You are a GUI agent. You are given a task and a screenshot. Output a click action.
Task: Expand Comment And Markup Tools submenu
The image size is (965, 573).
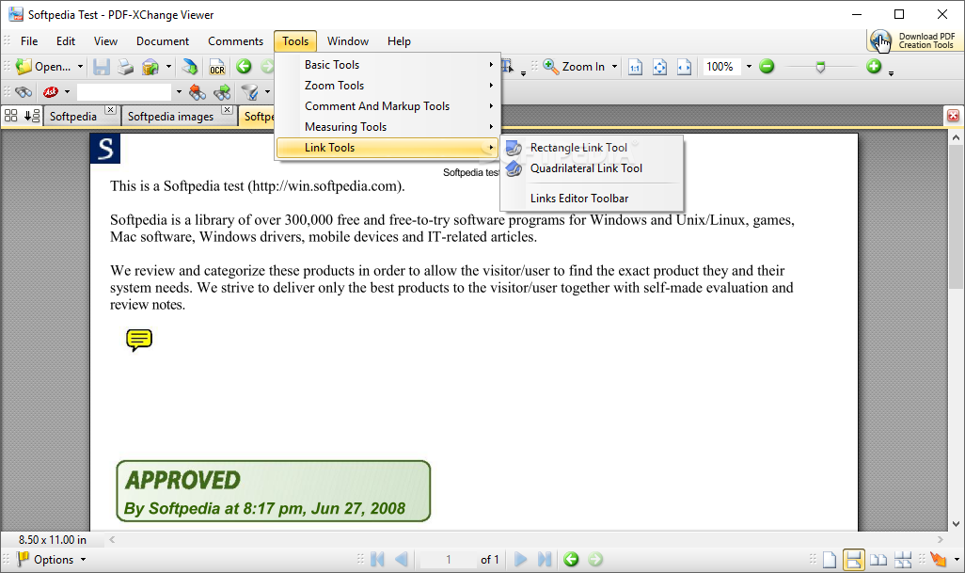point(388,106)
